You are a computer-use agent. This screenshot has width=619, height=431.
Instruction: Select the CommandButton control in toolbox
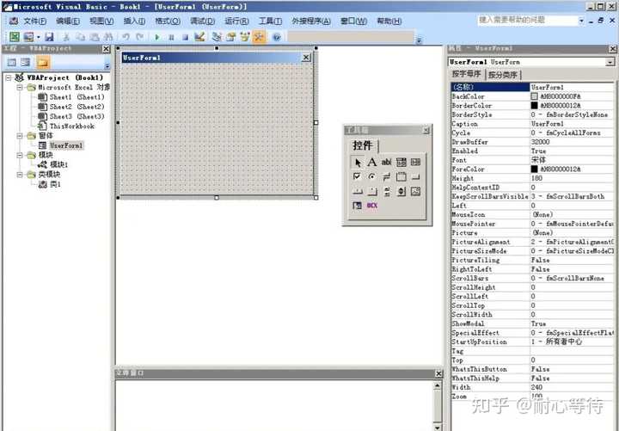(x=415, y=177)
